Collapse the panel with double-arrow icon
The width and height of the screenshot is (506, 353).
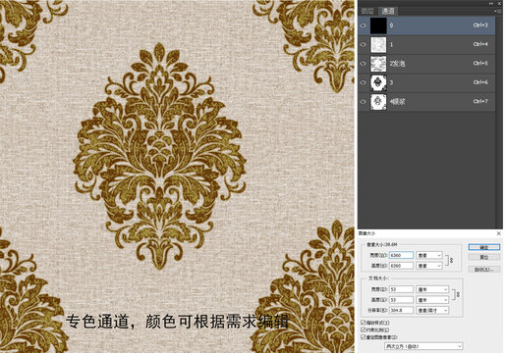(491, 3)
